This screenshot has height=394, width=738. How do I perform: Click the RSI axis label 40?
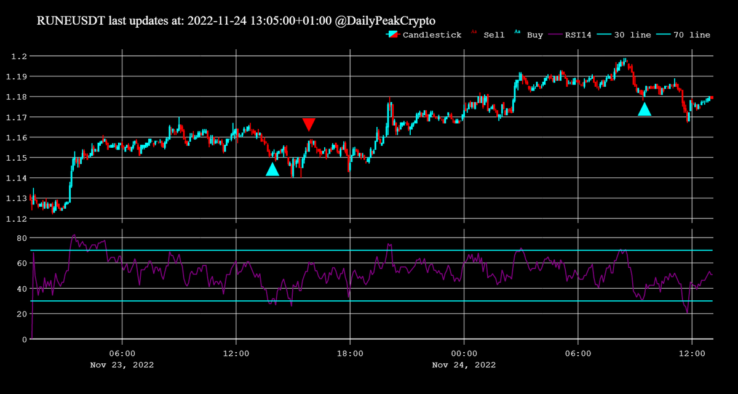click(x=21, y=288)
